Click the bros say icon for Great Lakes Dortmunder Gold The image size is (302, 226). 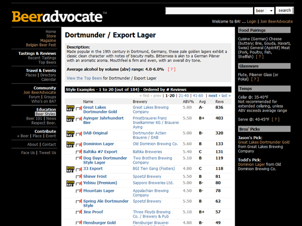pos(70,108)
